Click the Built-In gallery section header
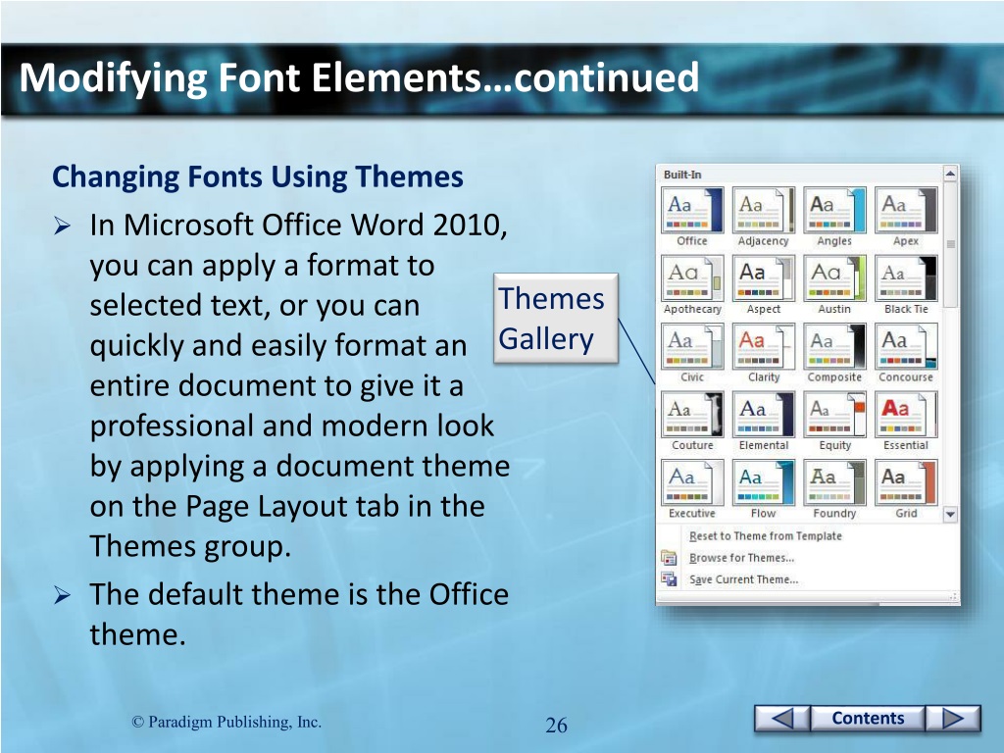The height and width of the screenshot is (753, 1004). pos(682,175)
